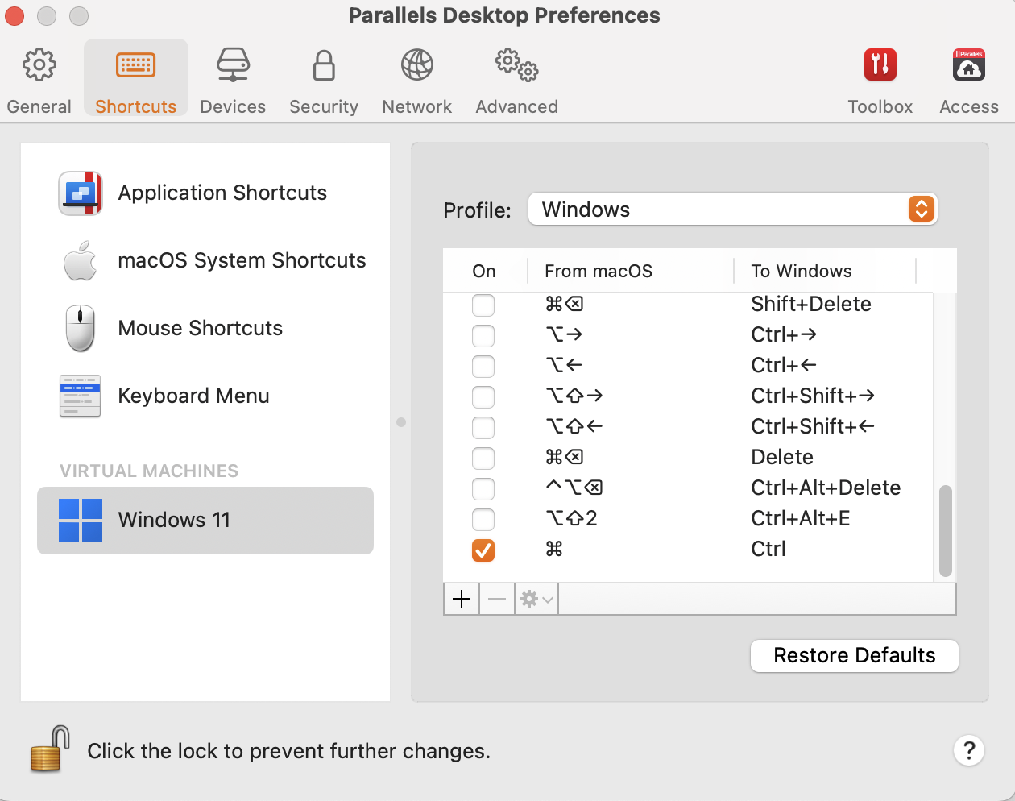The image size is (1015, 801).
Task: Click the plus icon to add shortcut
Action: tap(462, 599)
